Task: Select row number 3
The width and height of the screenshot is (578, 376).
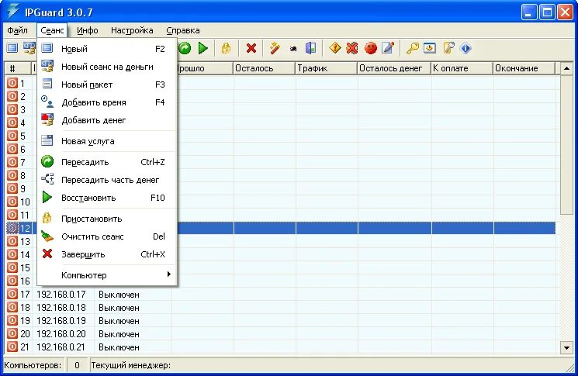Action: click(22, 110)
